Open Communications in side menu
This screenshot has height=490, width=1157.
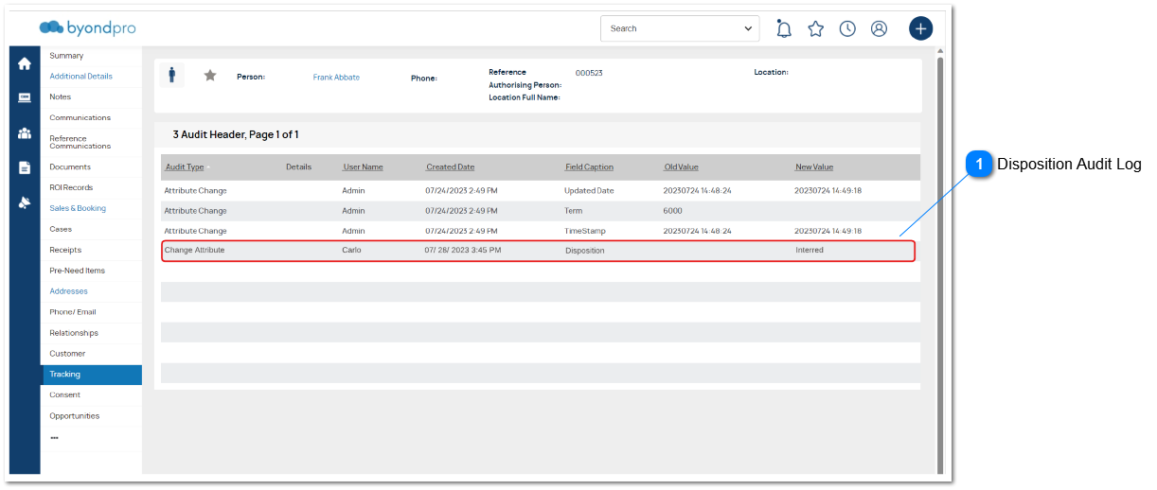[x=80, y=118]
